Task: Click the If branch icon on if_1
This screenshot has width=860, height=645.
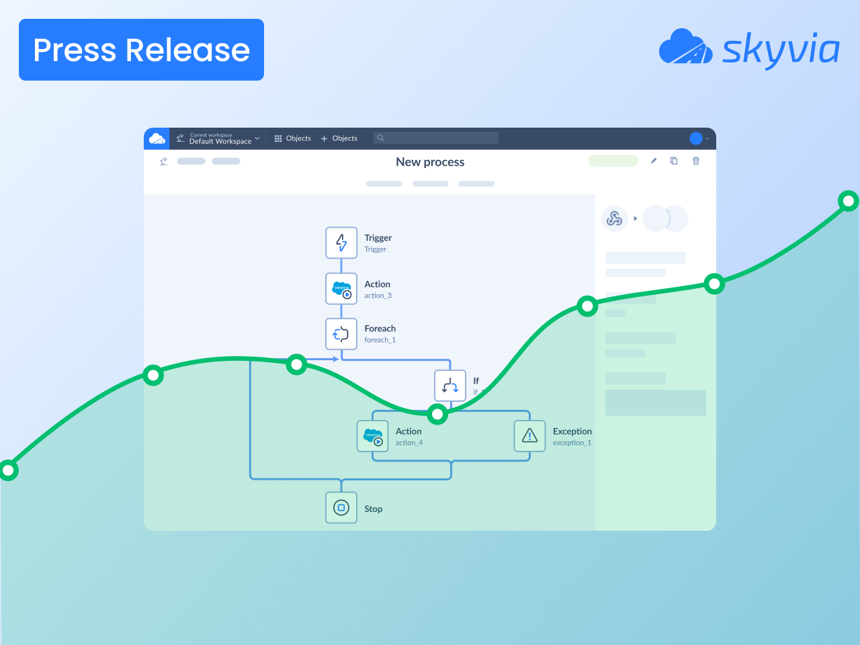Action: 450,386
